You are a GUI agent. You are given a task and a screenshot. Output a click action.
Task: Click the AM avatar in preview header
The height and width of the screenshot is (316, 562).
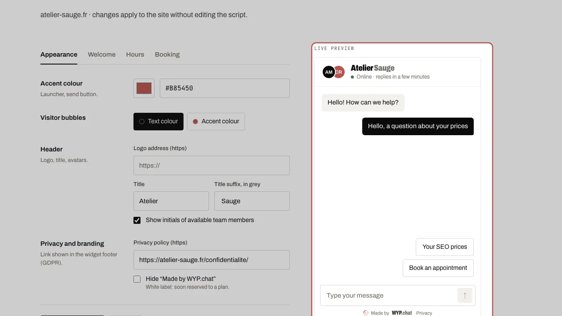329,72
